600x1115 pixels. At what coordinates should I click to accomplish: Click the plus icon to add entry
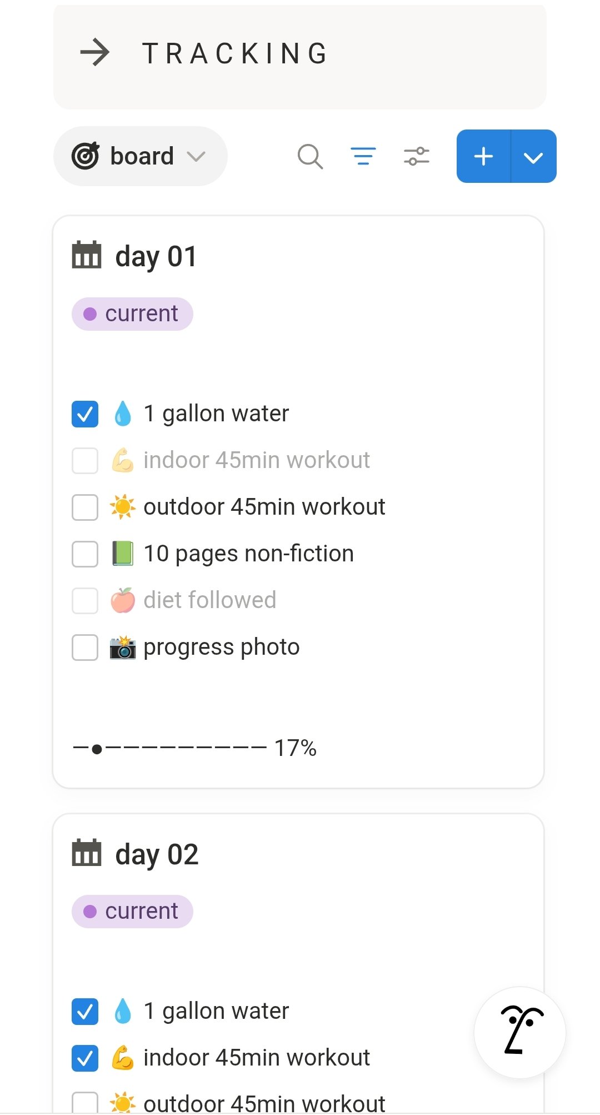point(483,156)
